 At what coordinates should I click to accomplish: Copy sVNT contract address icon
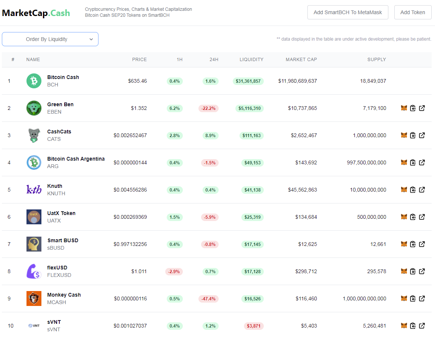[413, 326]
